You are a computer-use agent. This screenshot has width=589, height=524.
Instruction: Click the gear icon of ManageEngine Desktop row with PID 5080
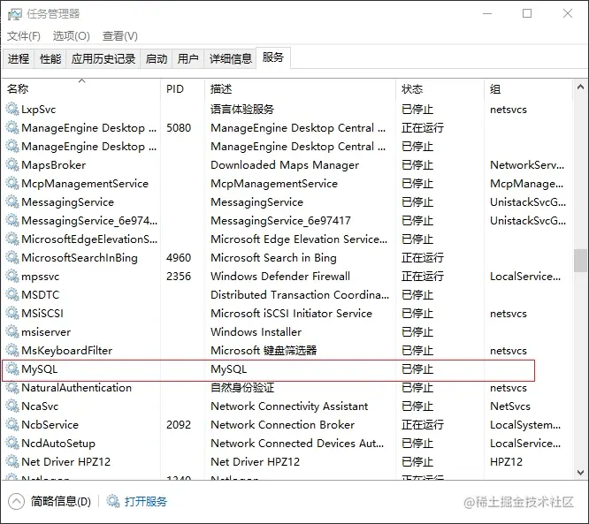(12, 127)
